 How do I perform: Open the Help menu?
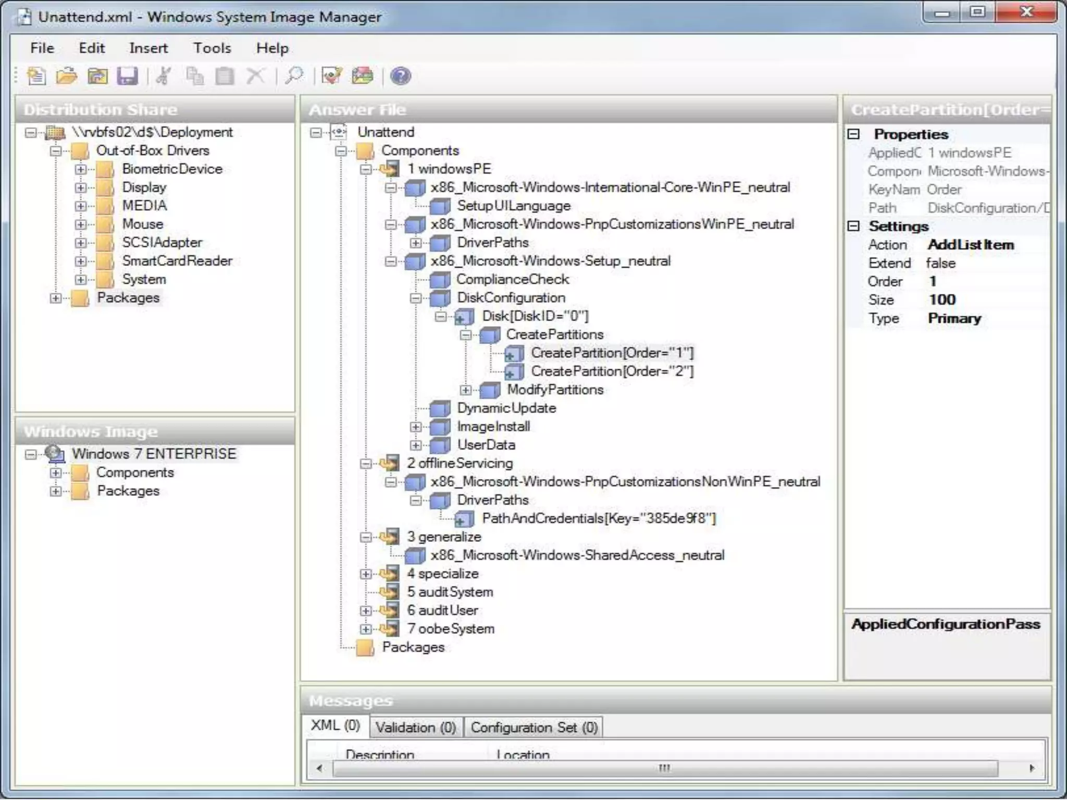272,48
